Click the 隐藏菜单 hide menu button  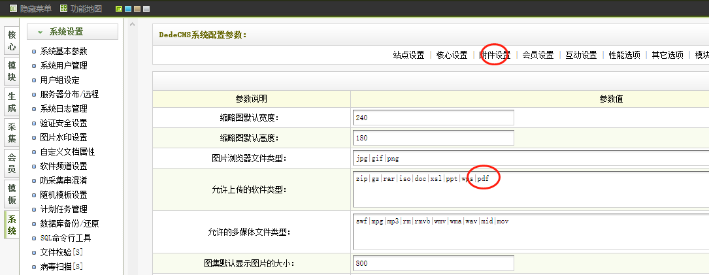(x=31, y=8)
